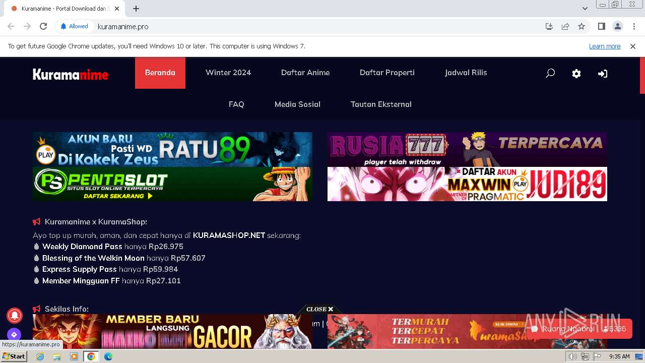Open the Winter 2024 menu
The image size is (645, 363).
pyautogui.click(x=228, y=73)
